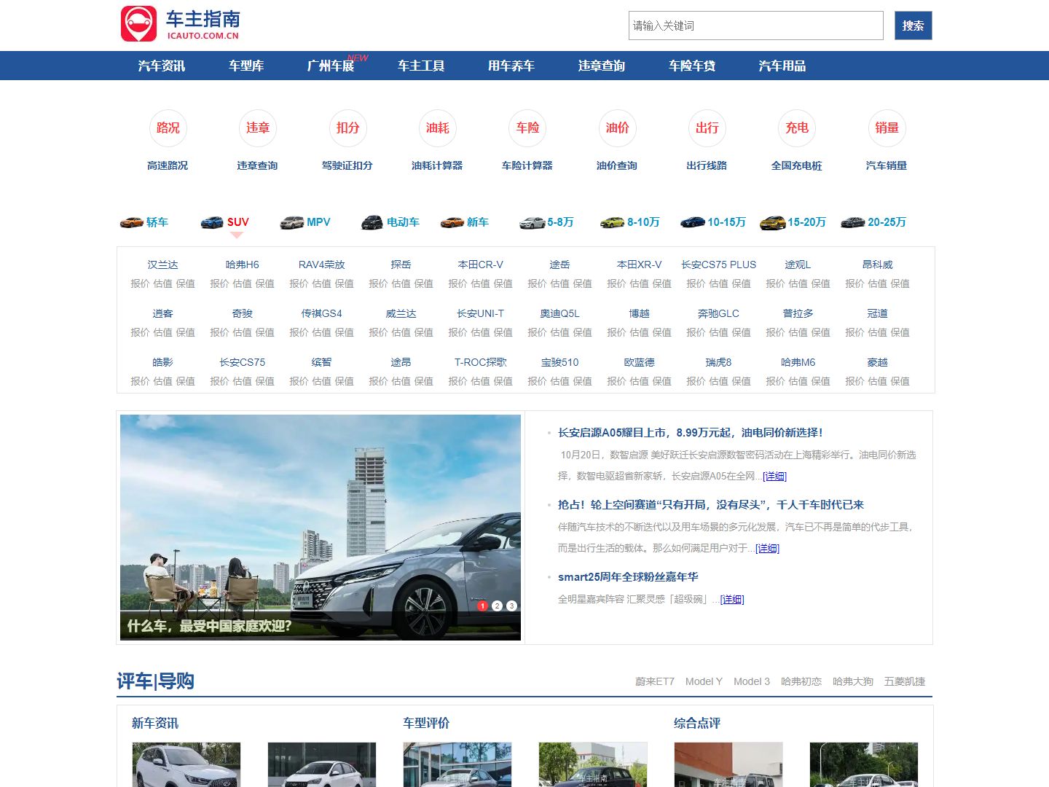Open the 车险车贷 navigation item
This screenshot has height=787, width=1049.
692,66
